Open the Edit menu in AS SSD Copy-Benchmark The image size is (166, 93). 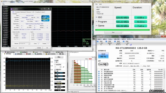tap(100, 4)
